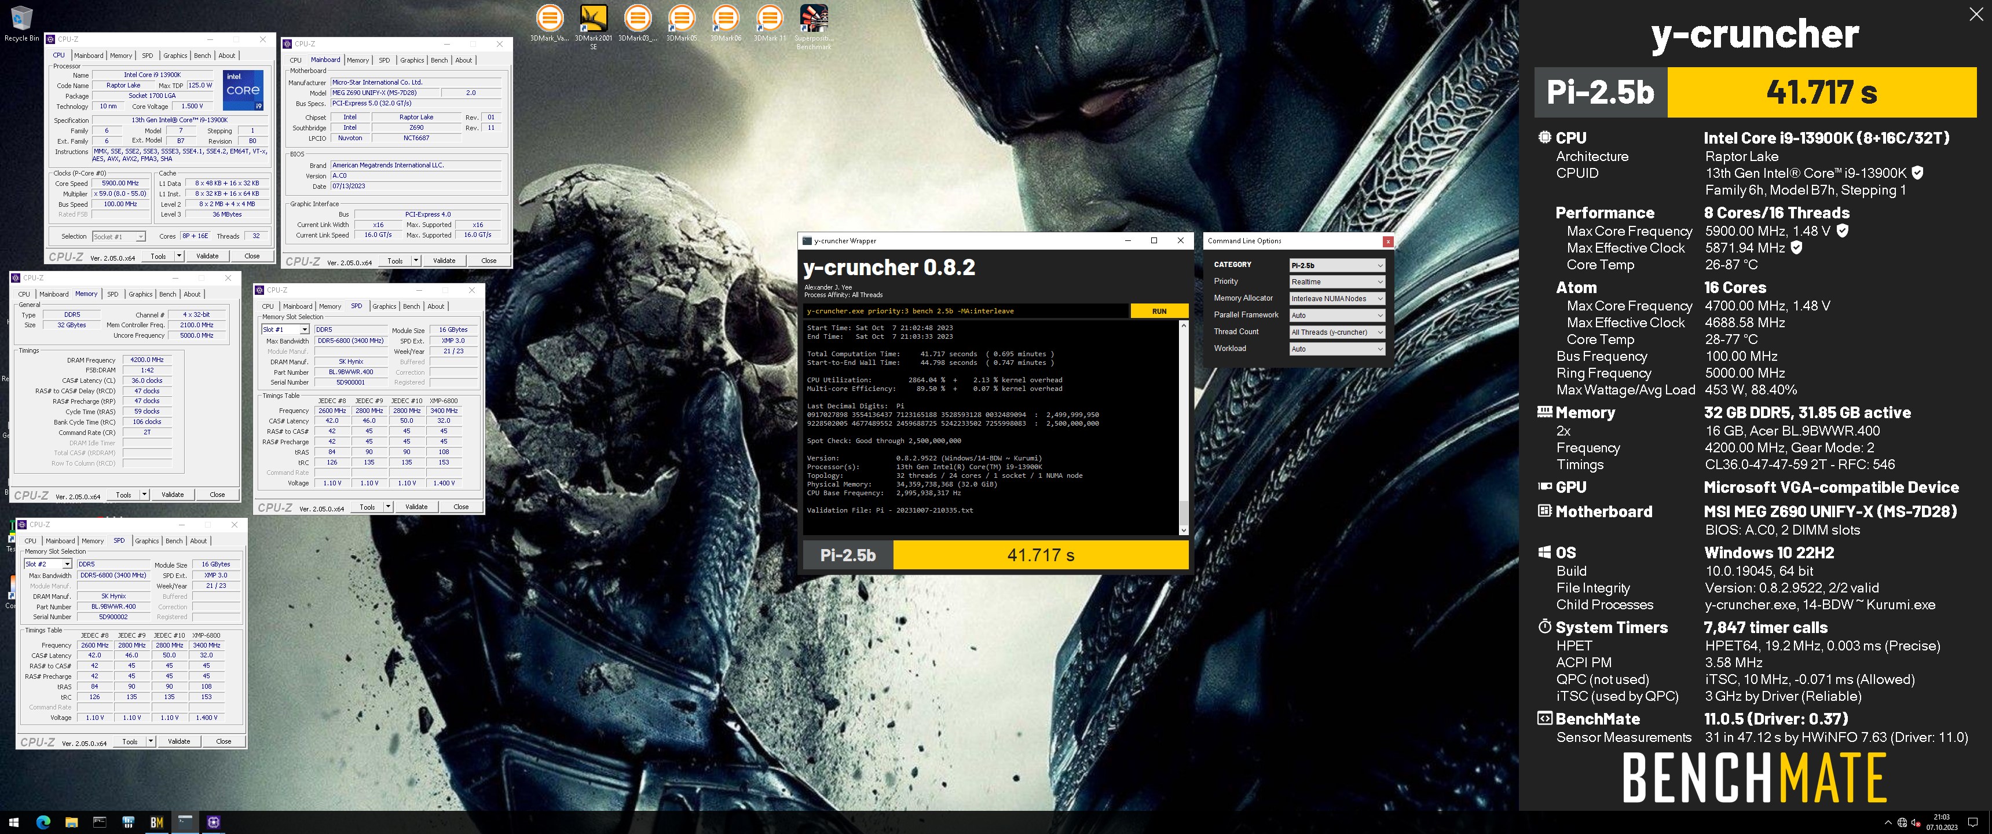This screenshot has height=834, width=1992.
Task: Click the yellow 41.717 s result bar in Wrapper
Action: point(1040,555)
